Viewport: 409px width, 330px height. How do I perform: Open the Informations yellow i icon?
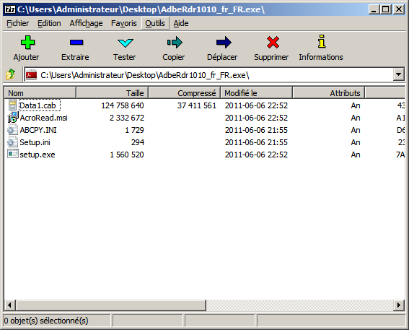[x=322, y=41]
